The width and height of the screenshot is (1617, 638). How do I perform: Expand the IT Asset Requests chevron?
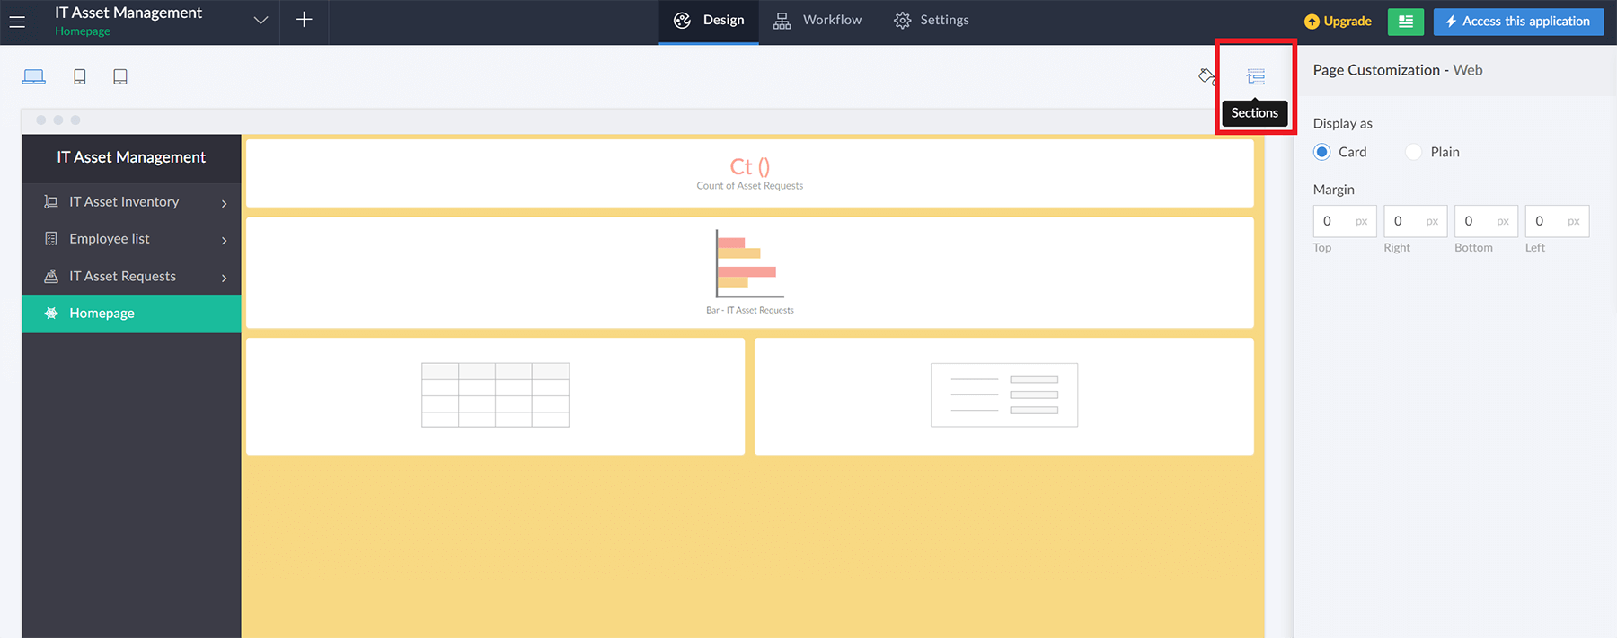(x=224, y=278)
